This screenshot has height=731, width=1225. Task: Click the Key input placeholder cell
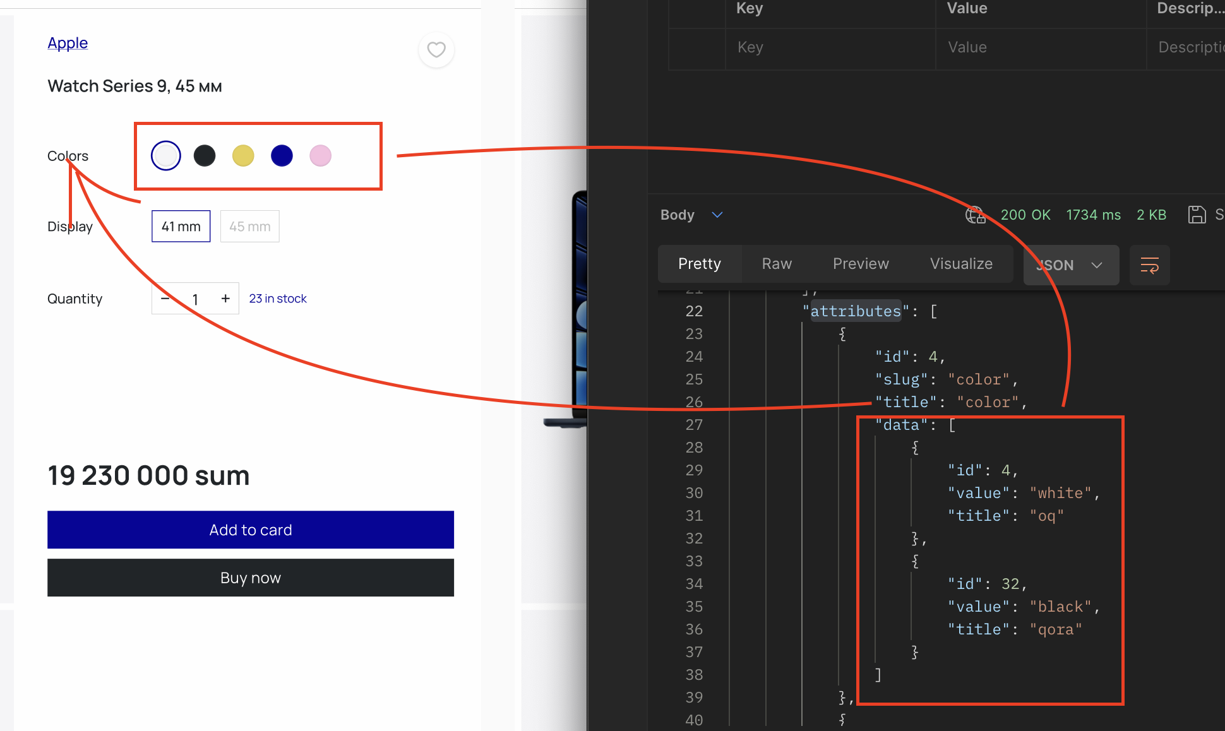click(830, 47)
